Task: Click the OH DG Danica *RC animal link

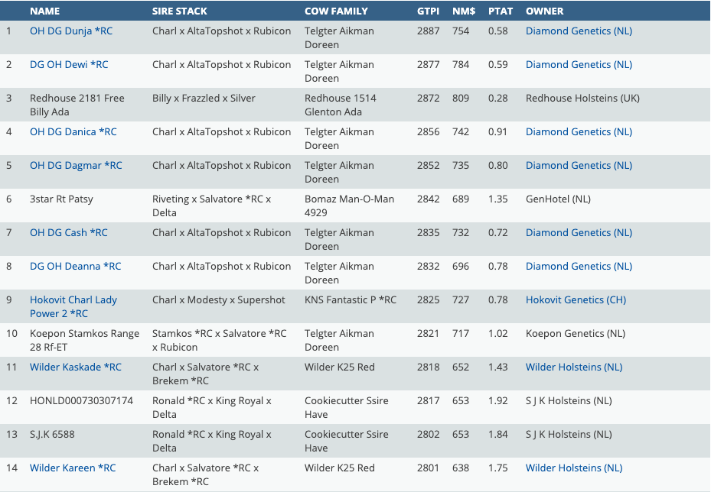Action: tap(73, 132)
